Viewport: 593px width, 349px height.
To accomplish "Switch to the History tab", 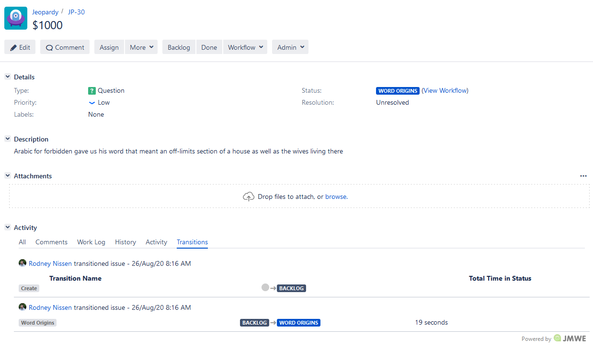I will [125, 242].
